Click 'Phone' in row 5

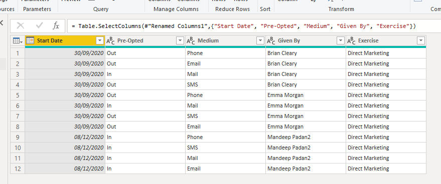(x=195, y=95)
